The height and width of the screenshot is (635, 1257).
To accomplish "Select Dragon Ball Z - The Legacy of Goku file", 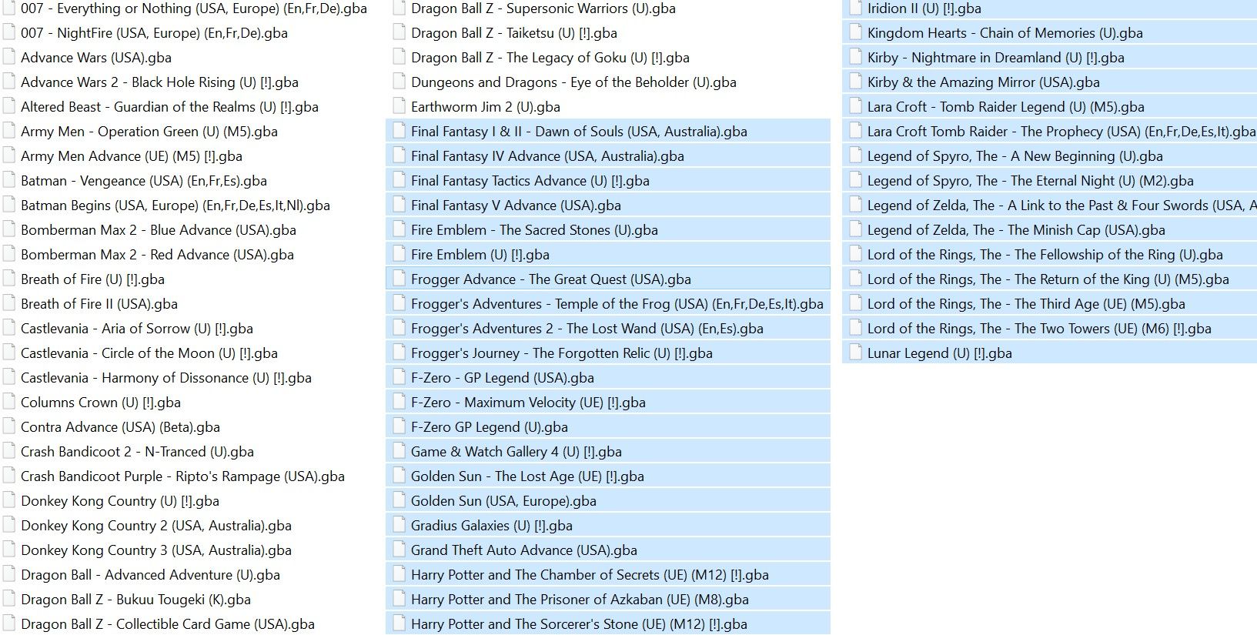I will [x=550, y=58].
